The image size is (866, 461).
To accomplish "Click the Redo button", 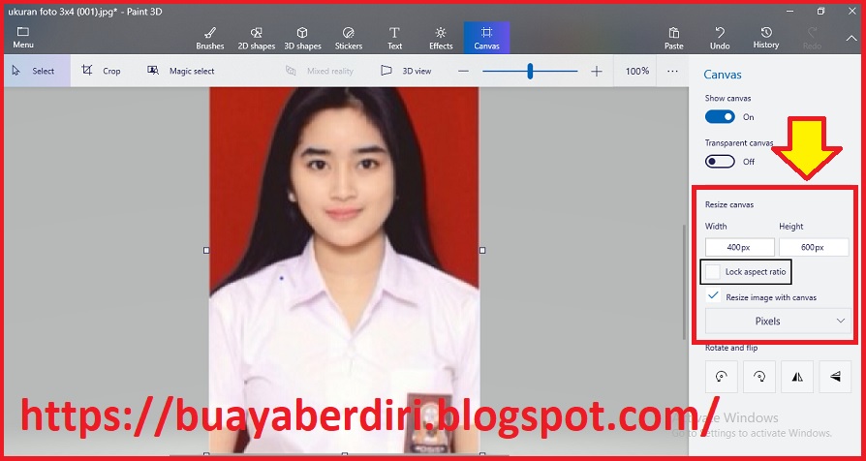I will click(812, 38).
